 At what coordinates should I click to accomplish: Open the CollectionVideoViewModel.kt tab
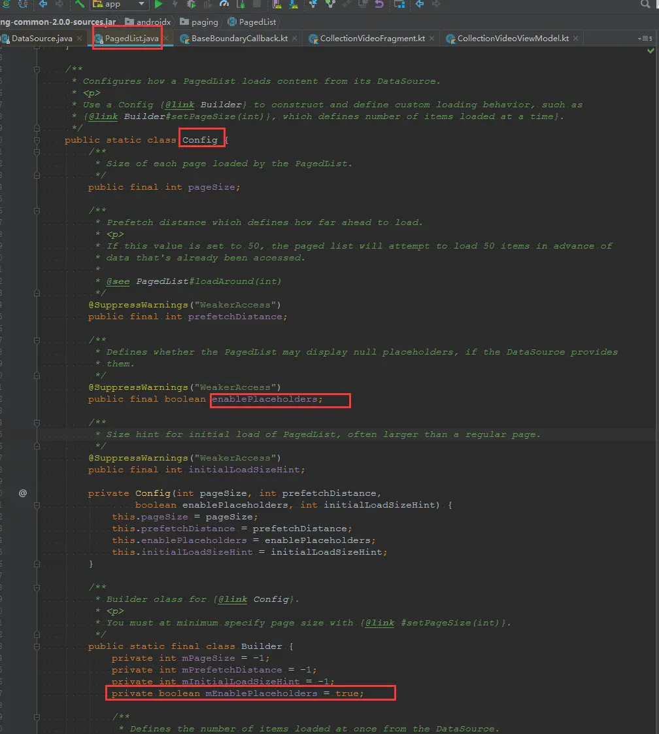pyautogui.click(x=513, y=39)
